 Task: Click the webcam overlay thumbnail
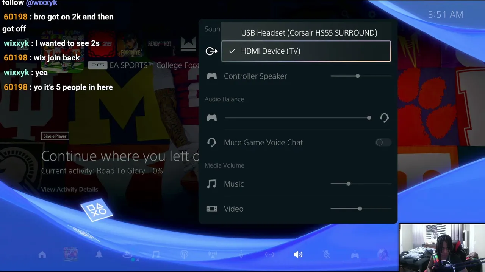[442, 247]
